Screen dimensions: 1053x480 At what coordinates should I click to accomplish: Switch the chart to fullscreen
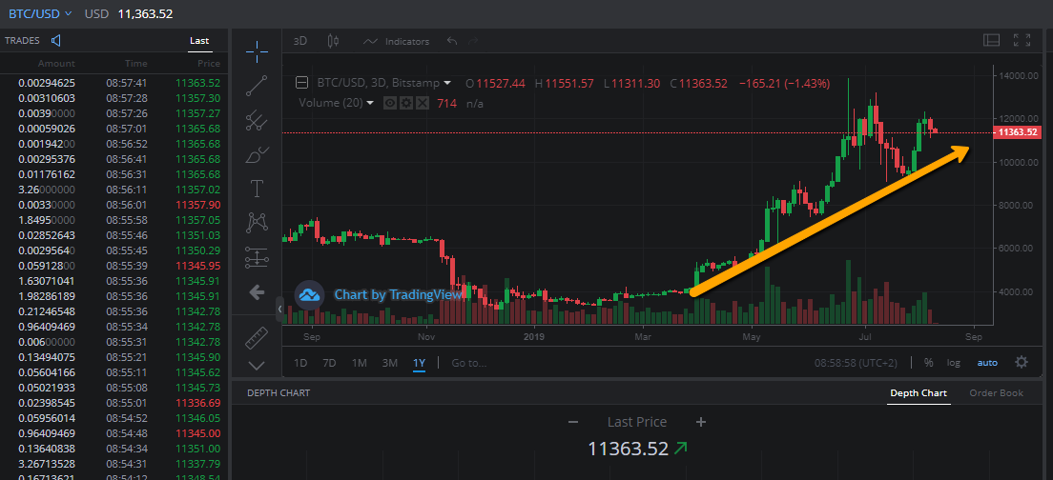pyautogui.click(x=1022, y=40)
